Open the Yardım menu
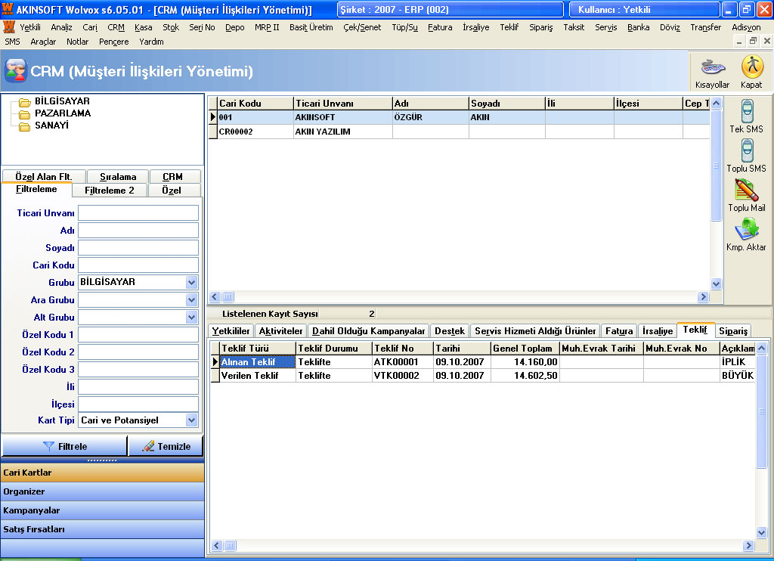Screen dimensions: 774x561 point(151,42)
